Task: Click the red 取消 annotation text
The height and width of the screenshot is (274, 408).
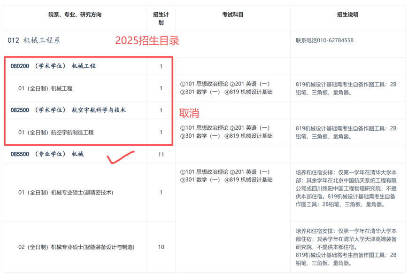Action: coord(190,114)
